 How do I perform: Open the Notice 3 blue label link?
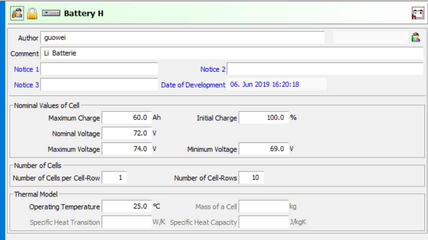27,85
